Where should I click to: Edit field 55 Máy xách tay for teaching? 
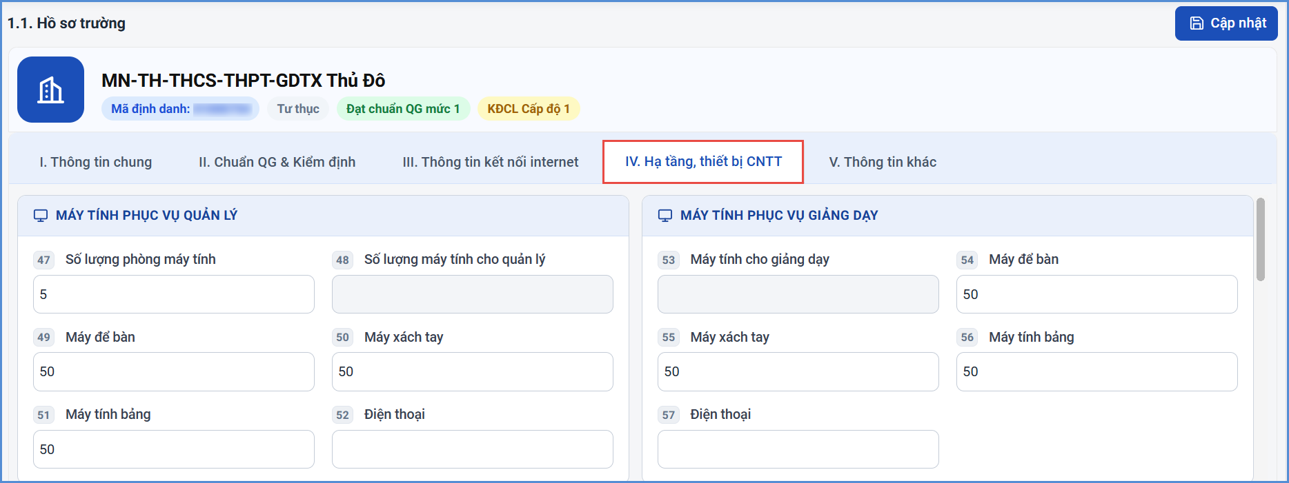798,371
